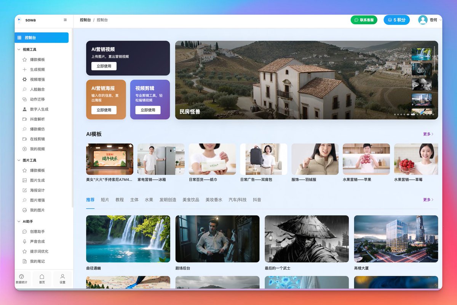The height and width of the screenshot is (305, 457).
Task: Collapse the AI助手 section
Action: [x=28, y=221]
